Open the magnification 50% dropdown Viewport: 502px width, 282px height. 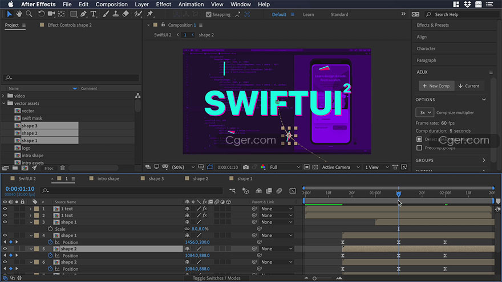coord(183,167)
